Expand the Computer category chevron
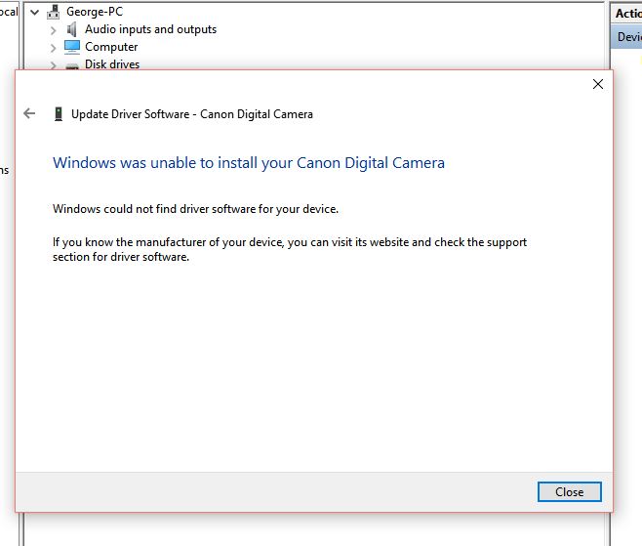Viewport: 642px width, 546px height. click(x=54, y=48)
